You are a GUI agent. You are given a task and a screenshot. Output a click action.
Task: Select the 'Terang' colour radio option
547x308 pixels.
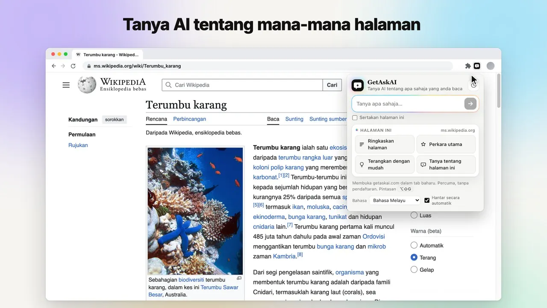414,258
